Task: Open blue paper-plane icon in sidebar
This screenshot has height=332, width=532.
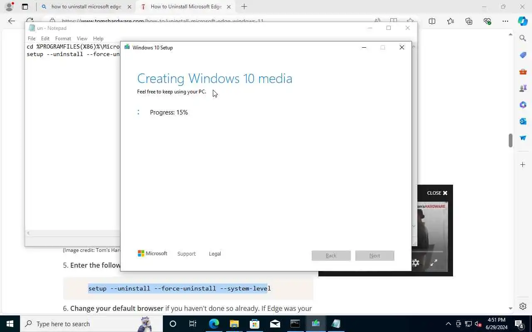Action: click(x=523, y=138)
